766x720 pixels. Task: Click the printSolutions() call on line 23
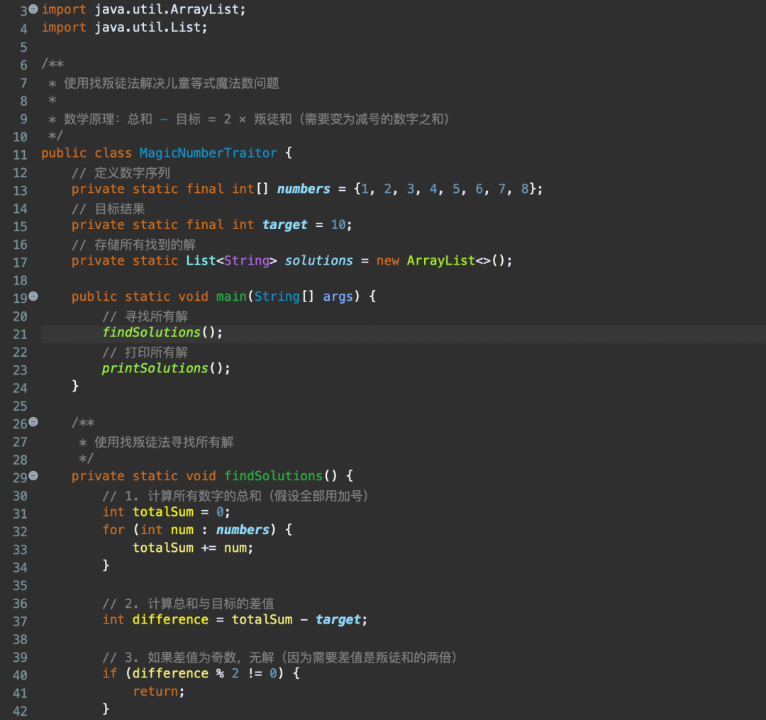pyautogui.click(x=166, y=368)
